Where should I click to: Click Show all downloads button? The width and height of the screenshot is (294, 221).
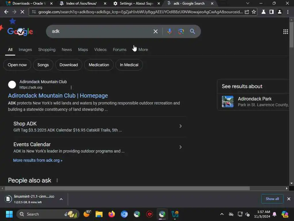coord(272,199)
